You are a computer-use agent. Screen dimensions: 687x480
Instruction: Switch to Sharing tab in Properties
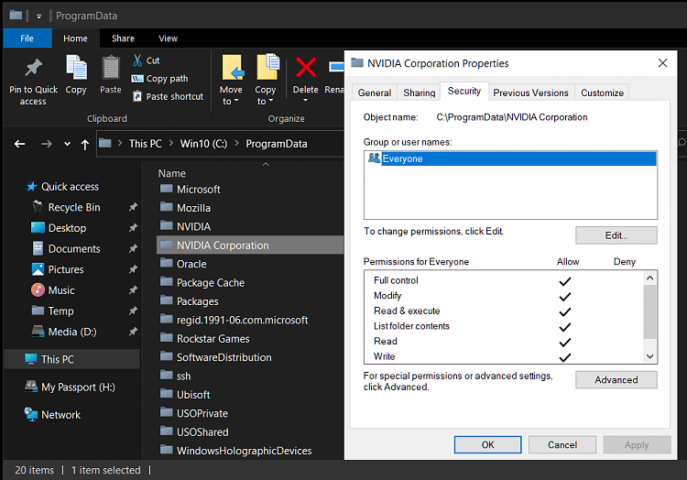(420, 93)
